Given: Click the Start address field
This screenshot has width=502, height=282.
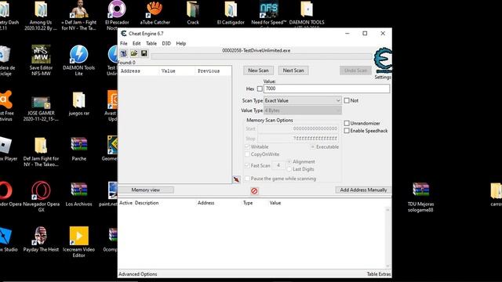Looking at the screenshot, I should [298, 128].
